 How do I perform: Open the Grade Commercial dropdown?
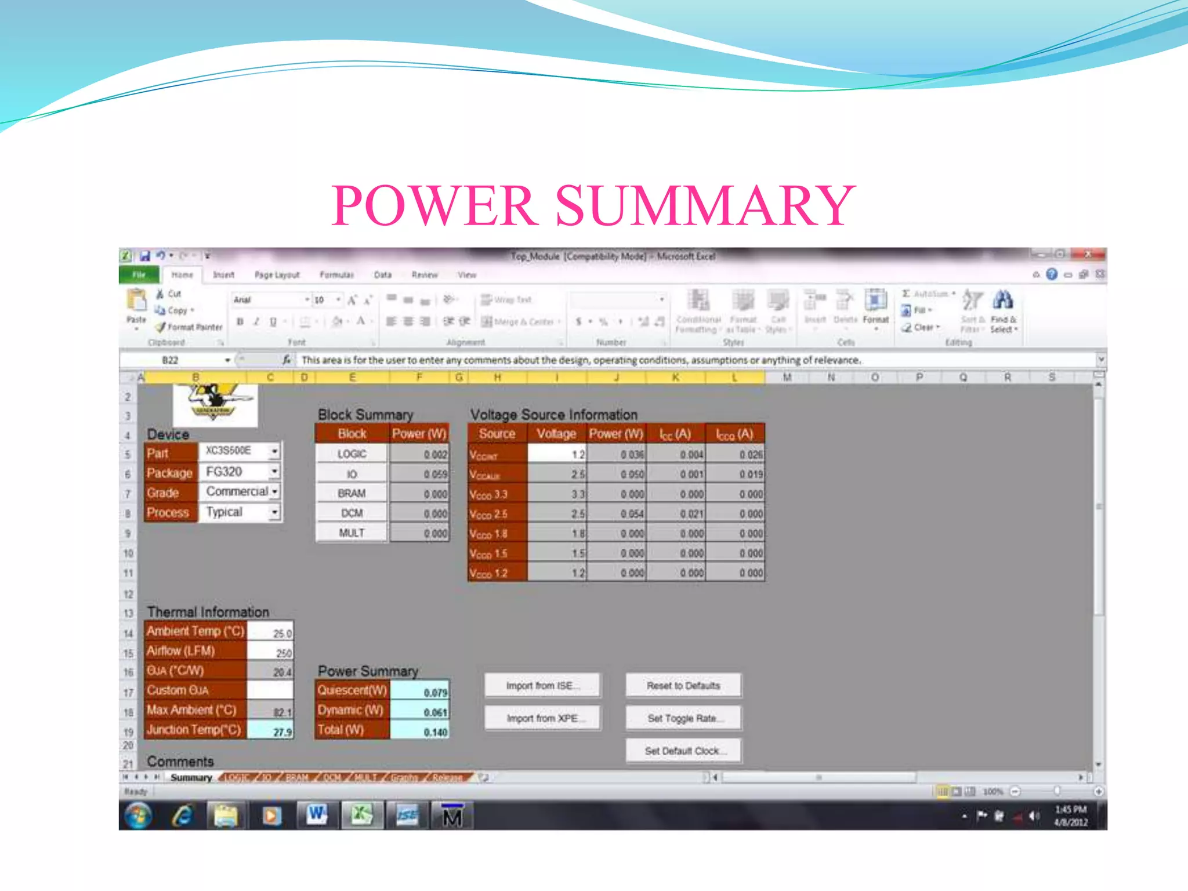point(274,492)
